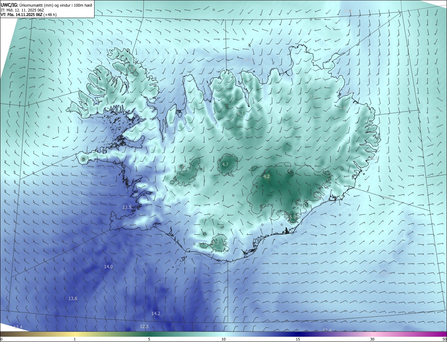447x342 pixels.
Task: Click the 14.0 value label over the sea
Action: click(x=108, y=267)
